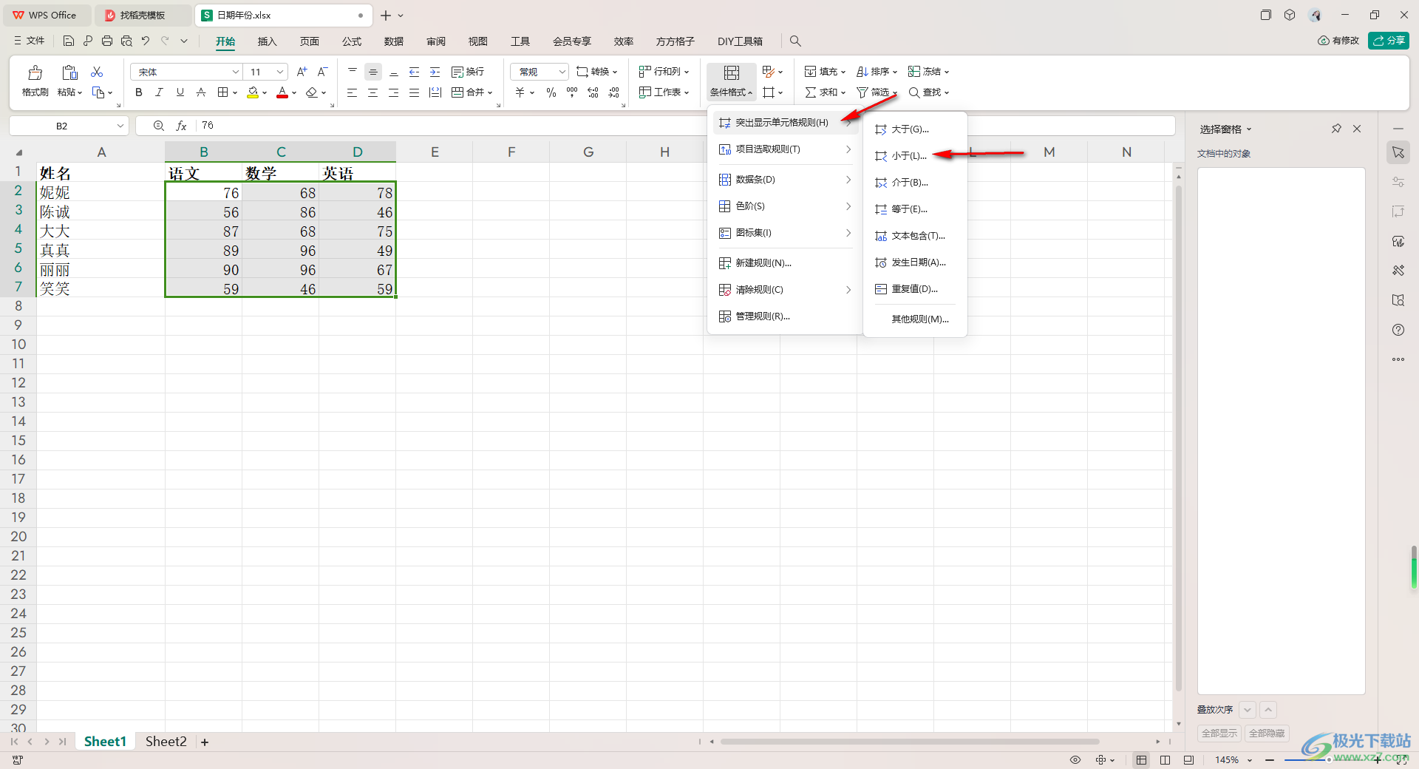Click the 条件格式 conditional formatting button
This screenshot has height=769, width=1419.
(x=731, y=81)
